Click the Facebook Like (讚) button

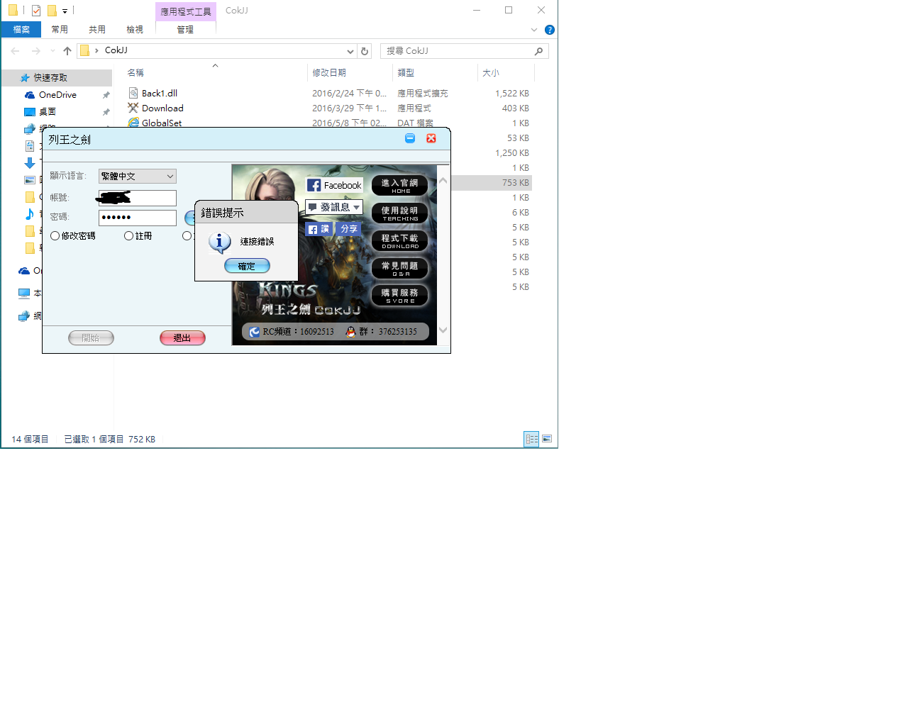tap(318, 229)
